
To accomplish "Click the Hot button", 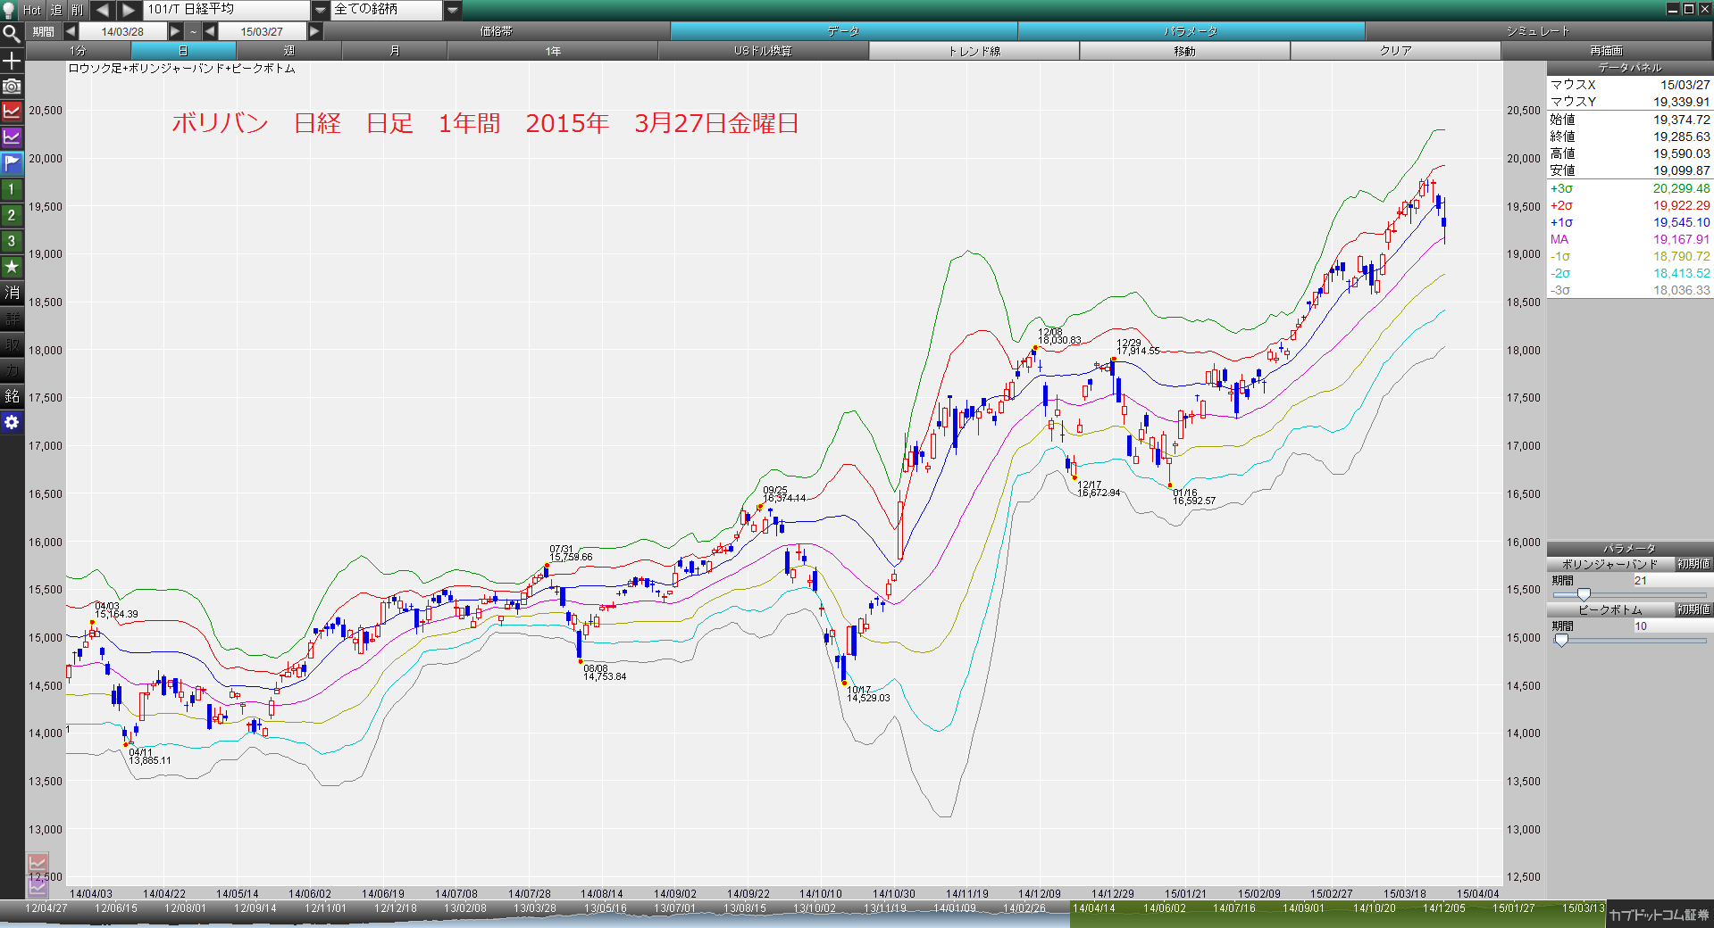I will point(32,10).
